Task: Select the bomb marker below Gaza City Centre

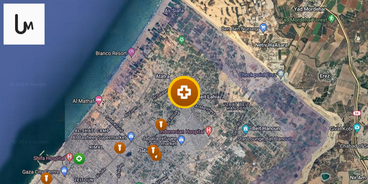Action: [46, 178]
